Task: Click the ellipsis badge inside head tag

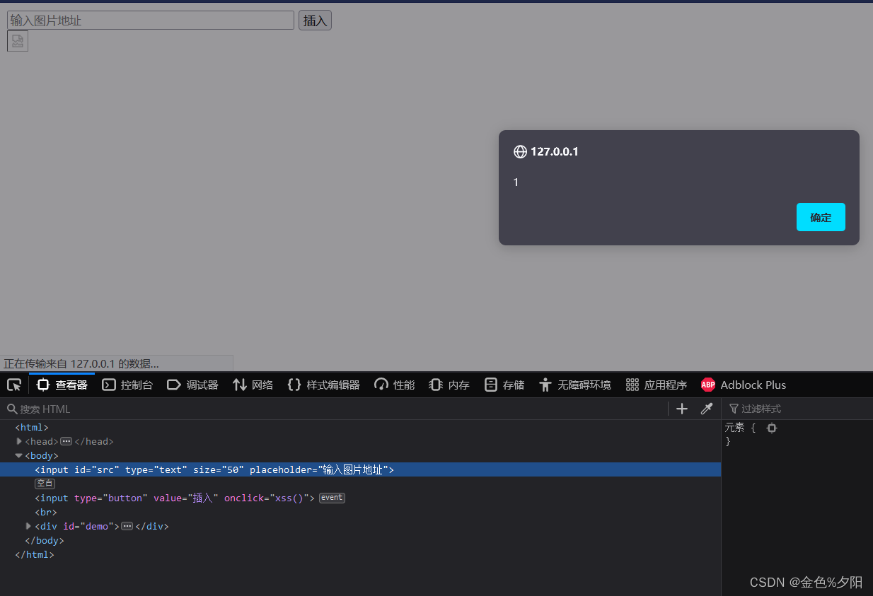Action: 67,441
